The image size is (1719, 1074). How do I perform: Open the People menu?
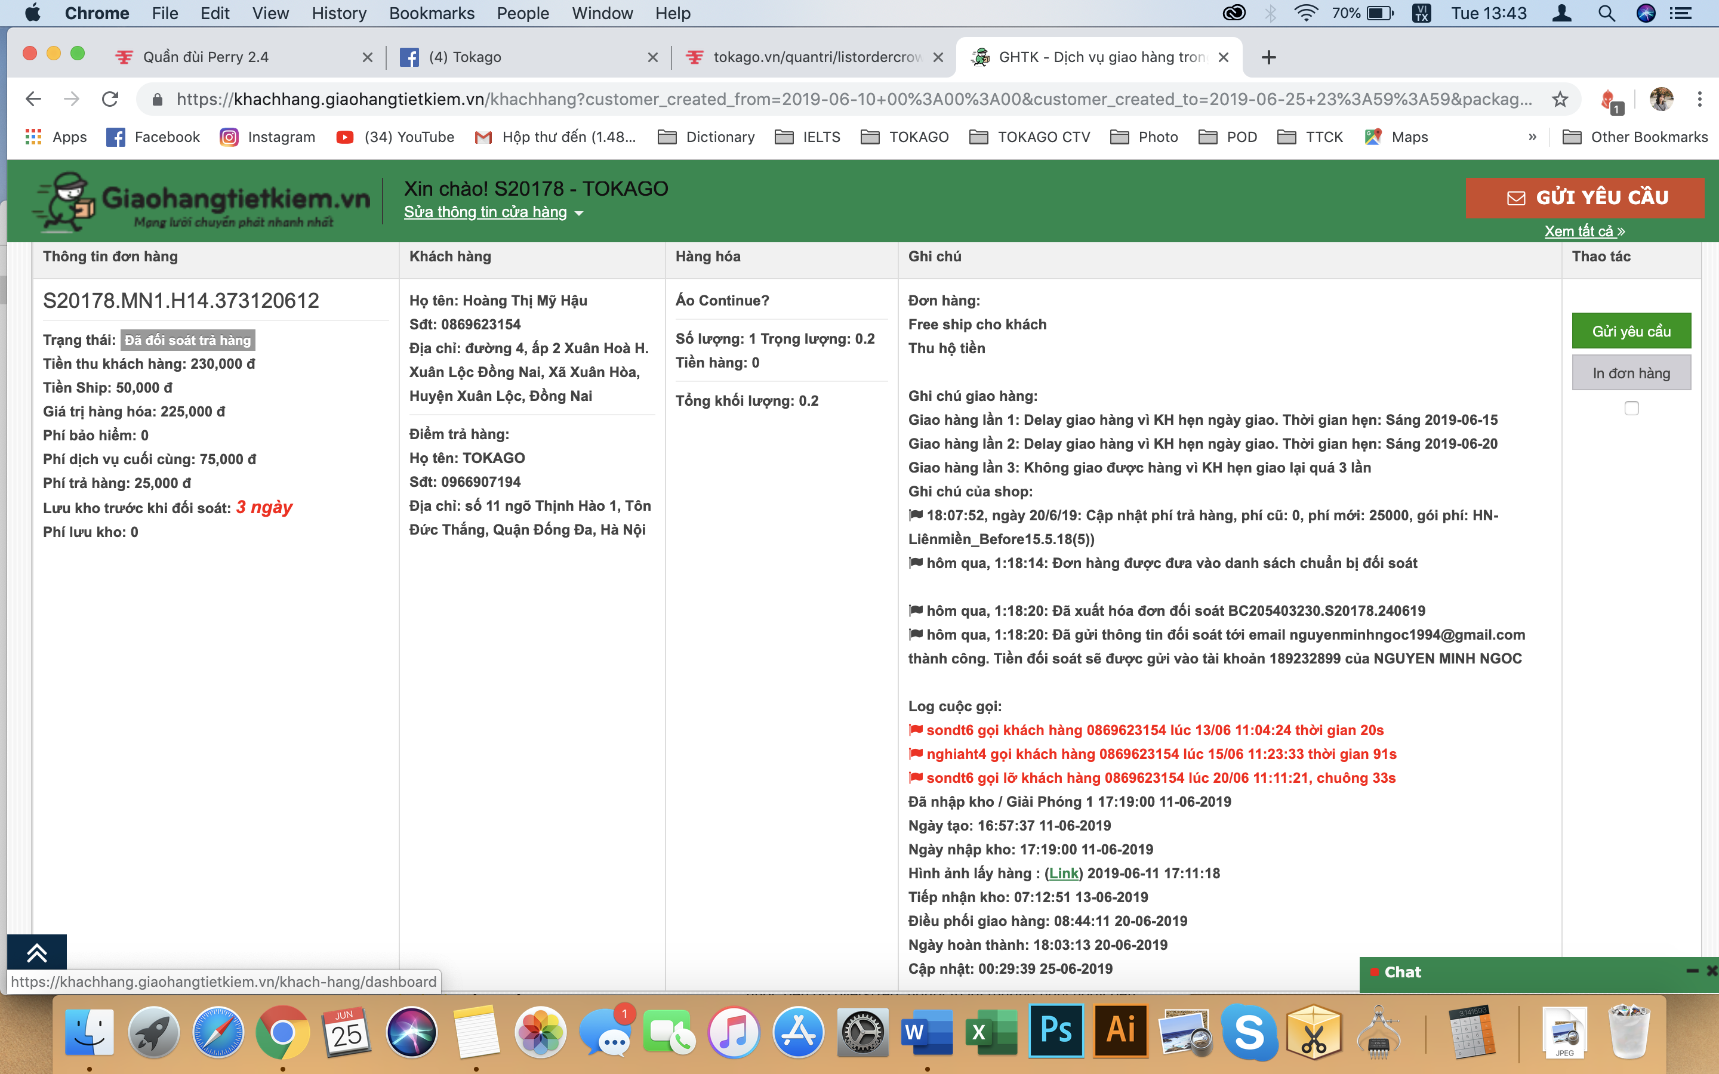(x=523, y=13)
